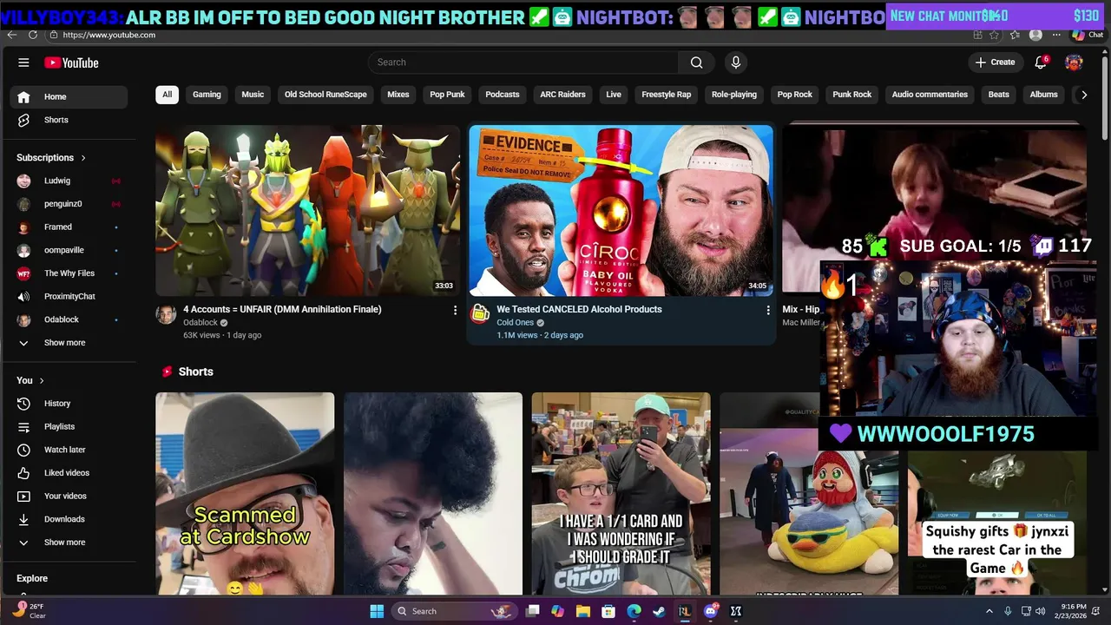Click inside the YouTube search field
This screenshot has width=1111, height=625.
(523, 62)
